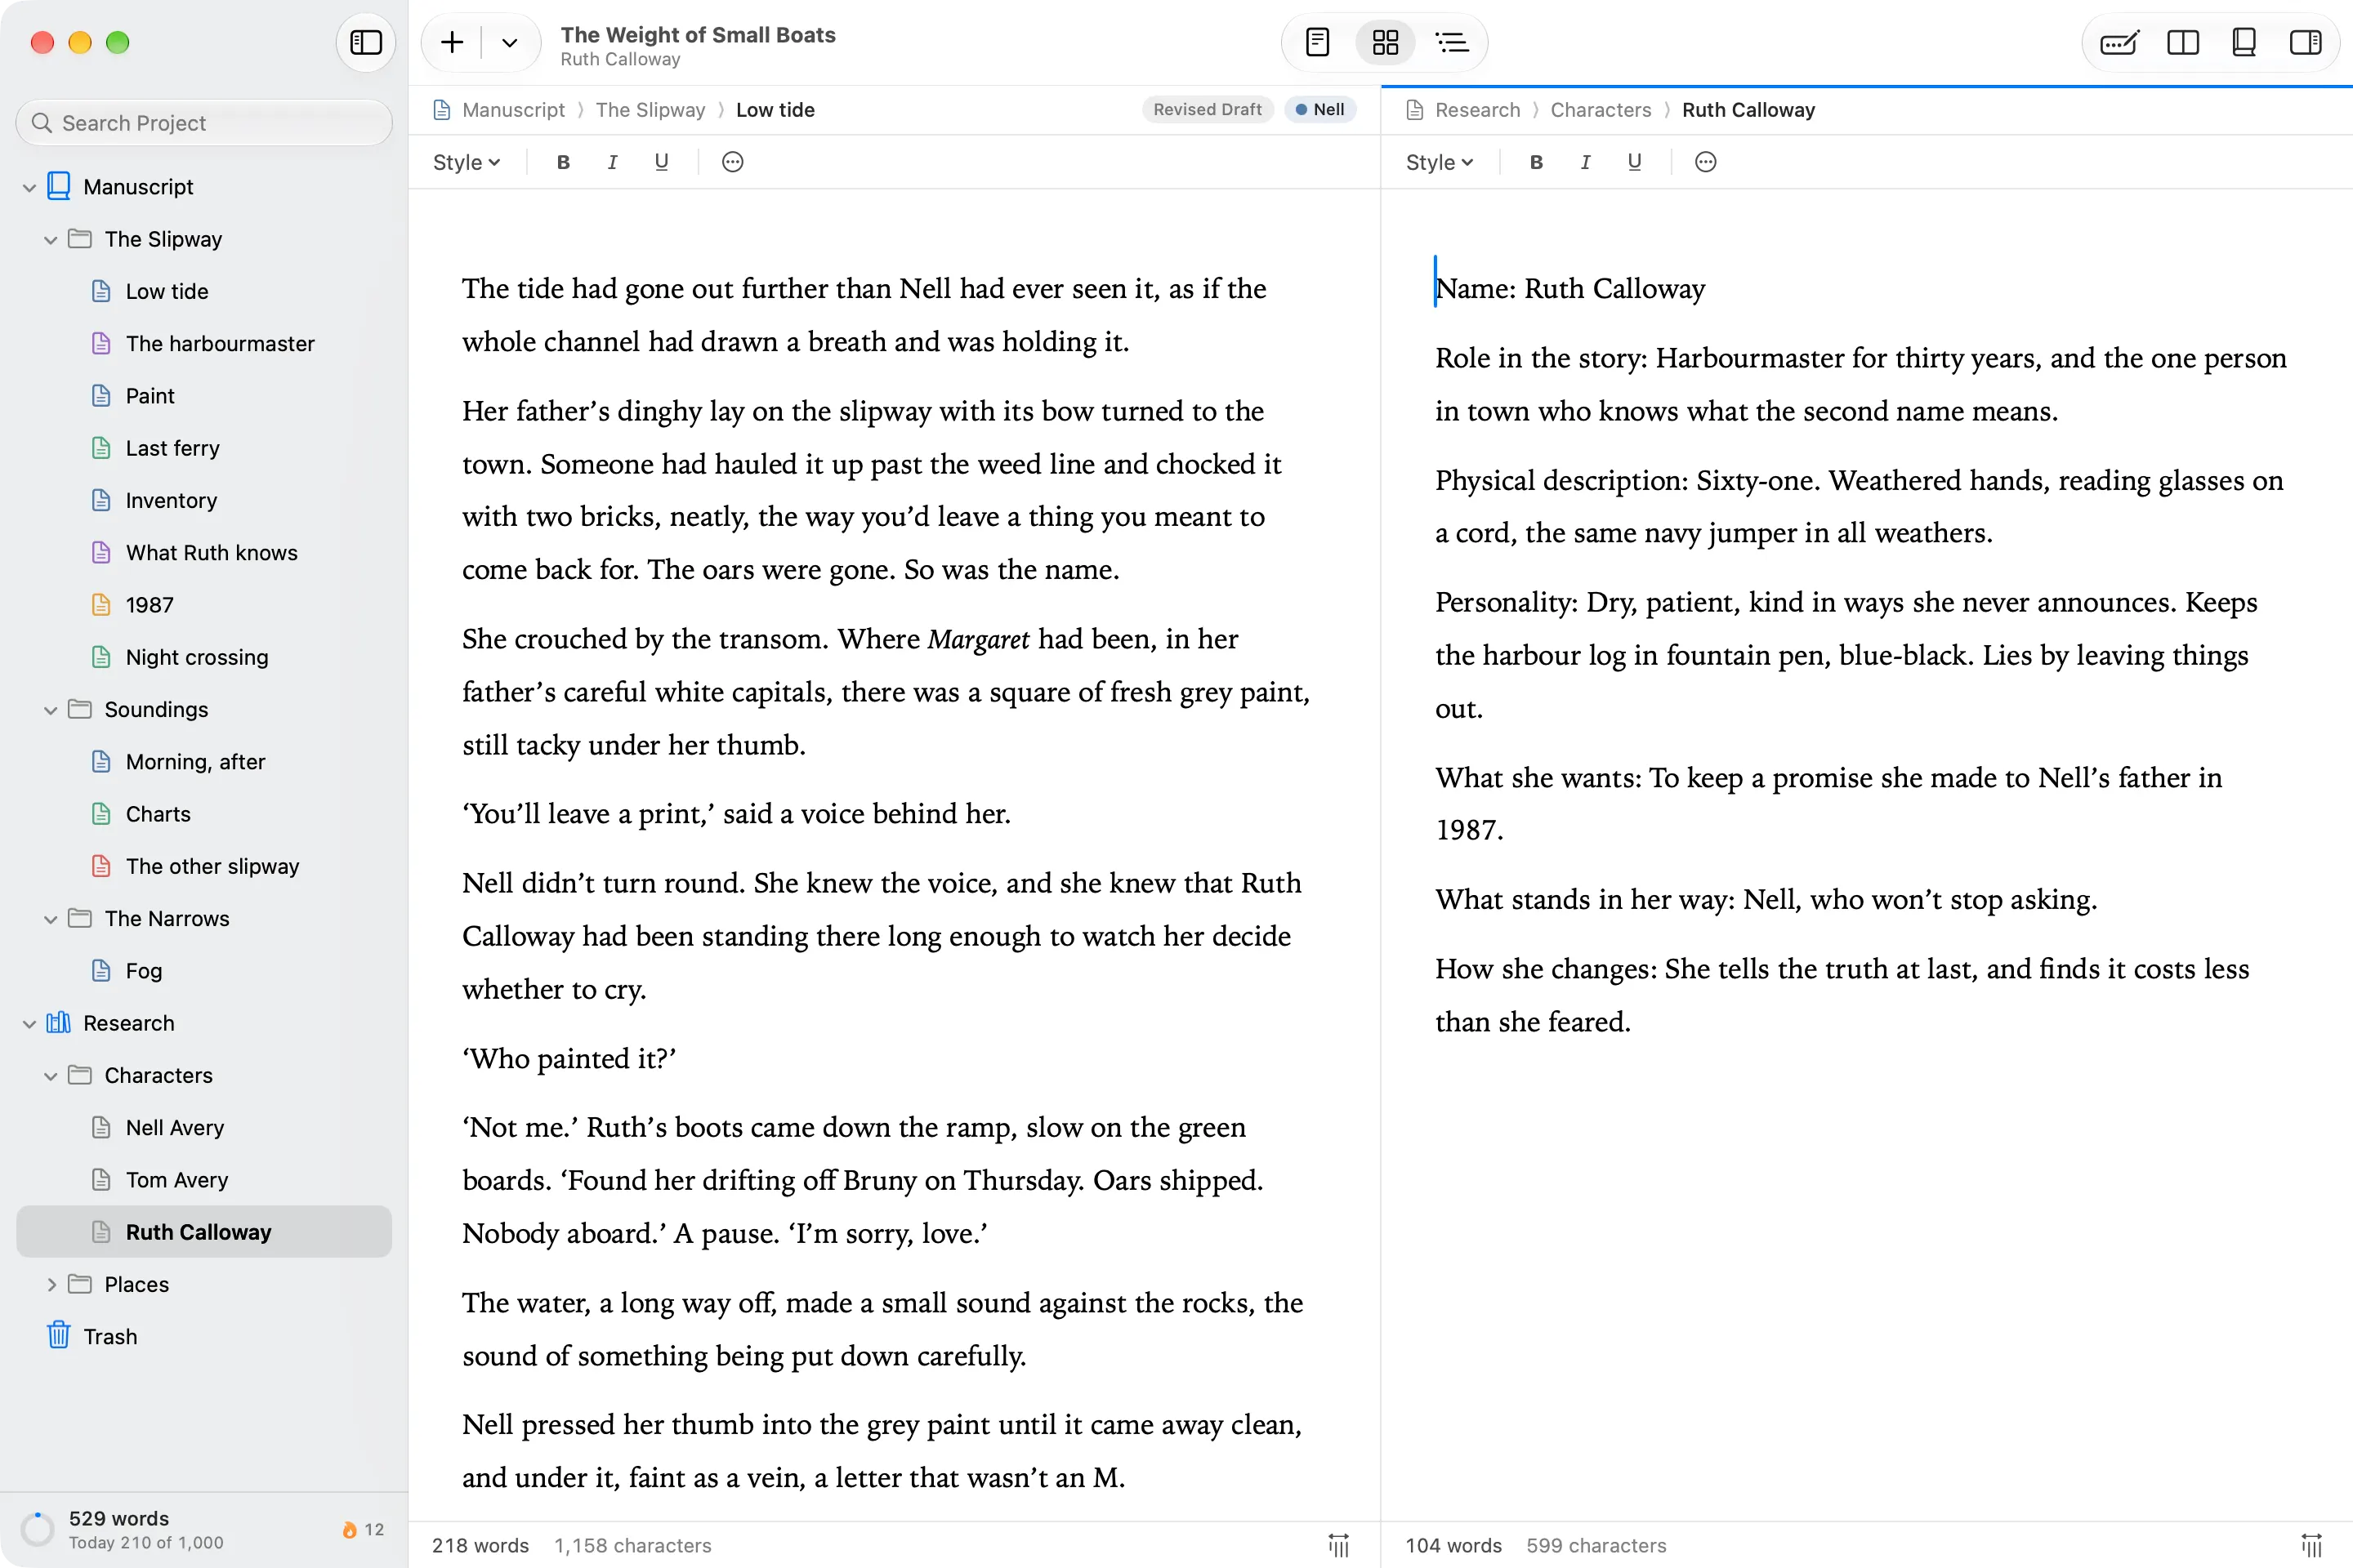Switch to corkboard grid view mode

click(x=1386, y=42)
